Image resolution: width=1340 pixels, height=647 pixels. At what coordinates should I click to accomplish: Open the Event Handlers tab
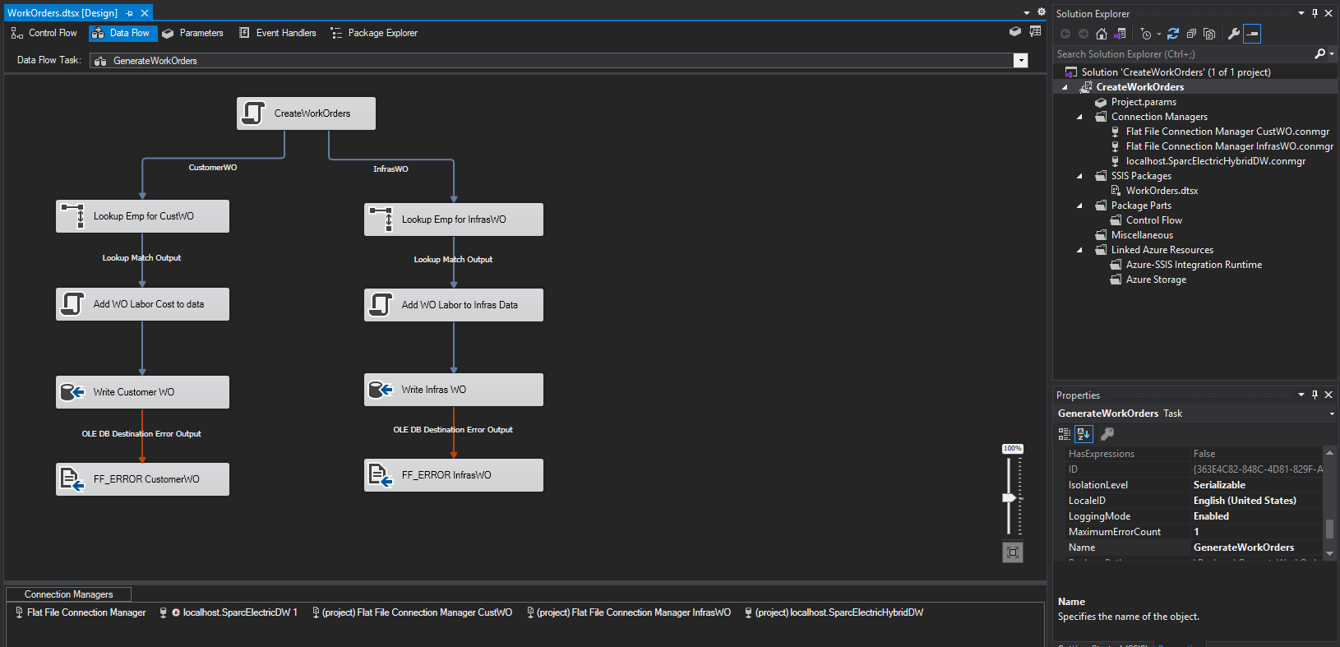click(x=277, y=33)
